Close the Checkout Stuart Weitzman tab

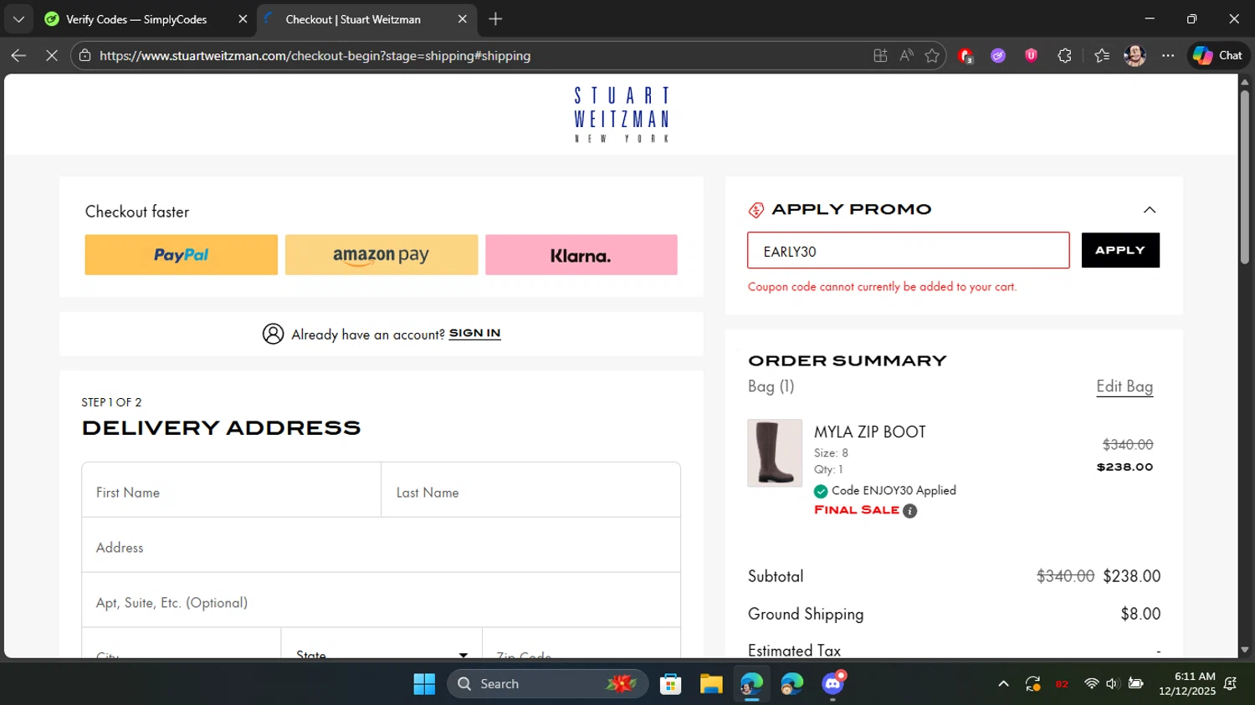(x=462, y=19)
